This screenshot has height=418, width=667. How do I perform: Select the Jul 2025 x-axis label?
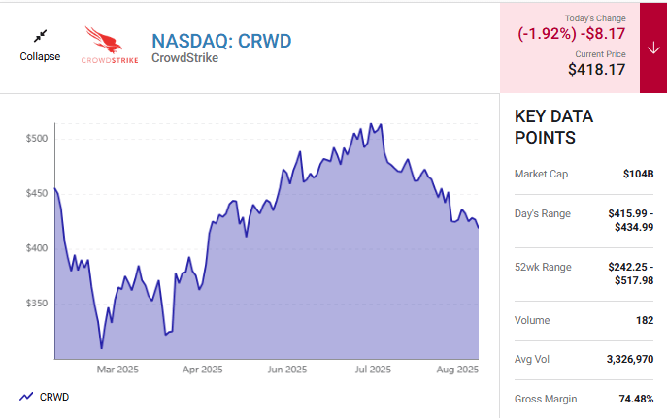373,370
